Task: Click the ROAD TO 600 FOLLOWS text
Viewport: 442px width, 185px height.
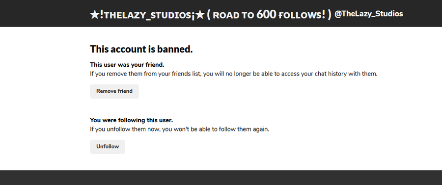Action: point(269,15)
